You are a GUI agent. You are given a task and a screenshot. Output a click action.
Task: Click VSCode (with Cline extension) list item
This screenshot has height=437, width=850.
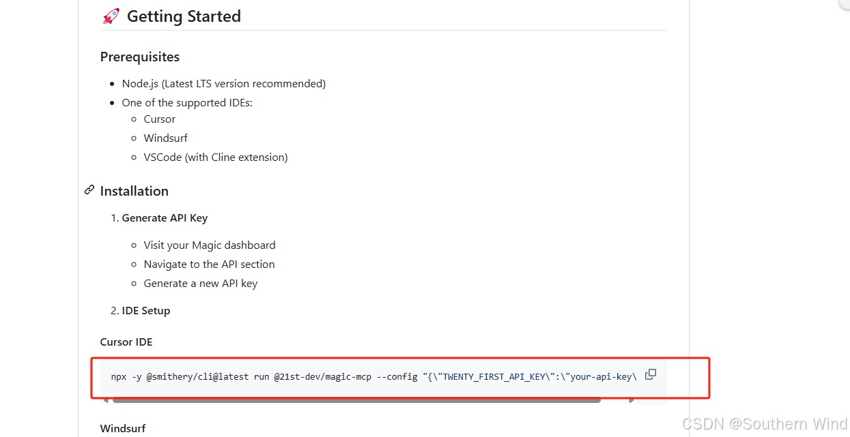coord(216,157)
